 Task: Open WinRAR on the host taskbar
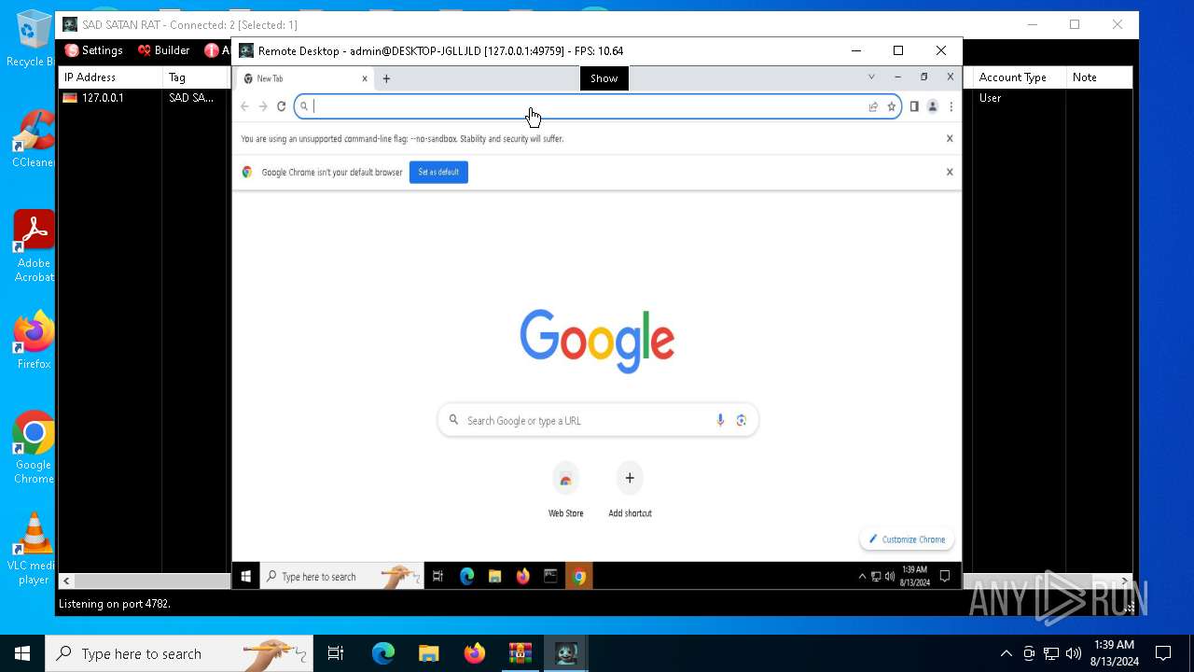520,653
